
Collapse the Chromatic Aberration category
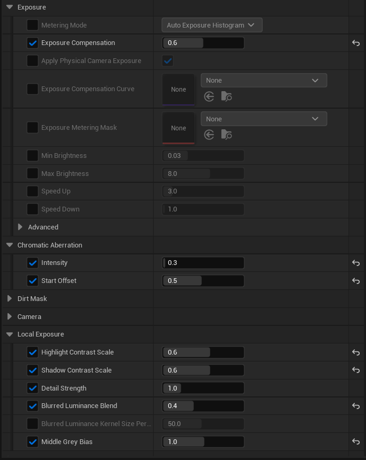(x=10, y=245)
